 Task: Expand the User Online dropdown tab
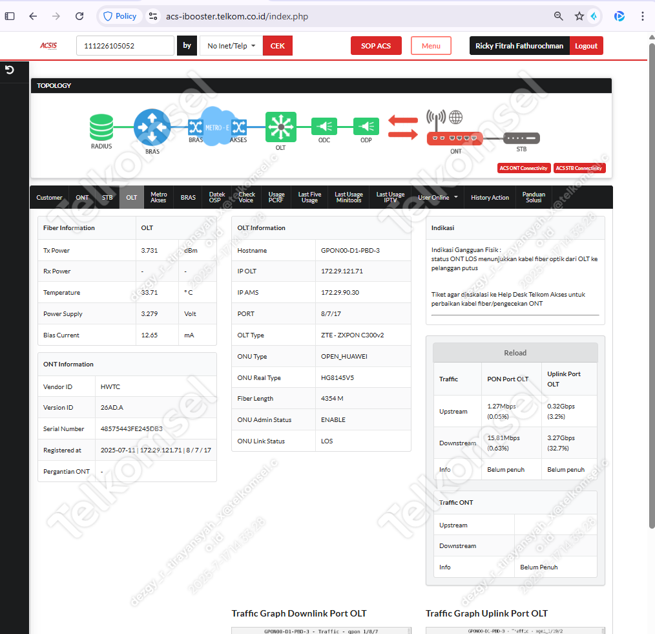(x=438, y=197)
